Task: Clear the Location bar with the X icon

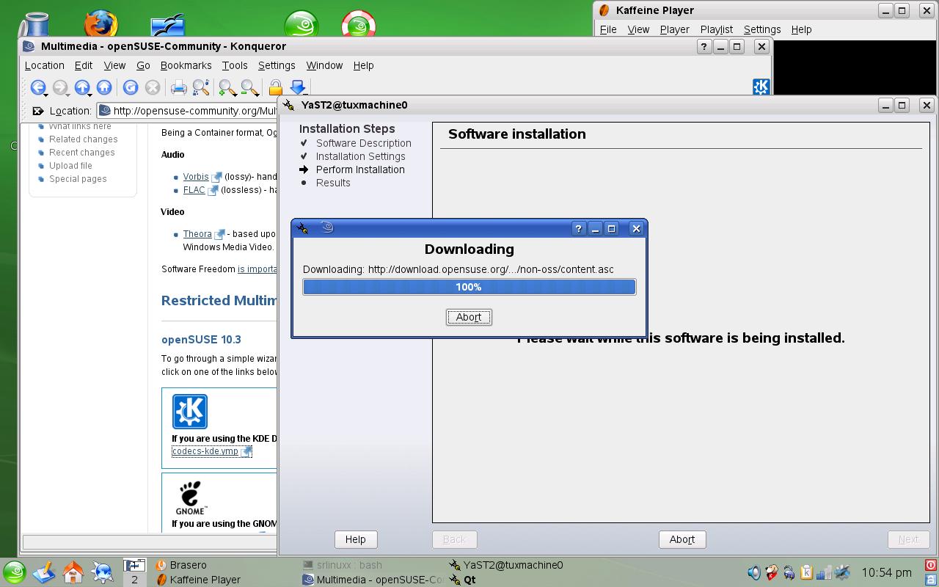Action: pos(37,111)
